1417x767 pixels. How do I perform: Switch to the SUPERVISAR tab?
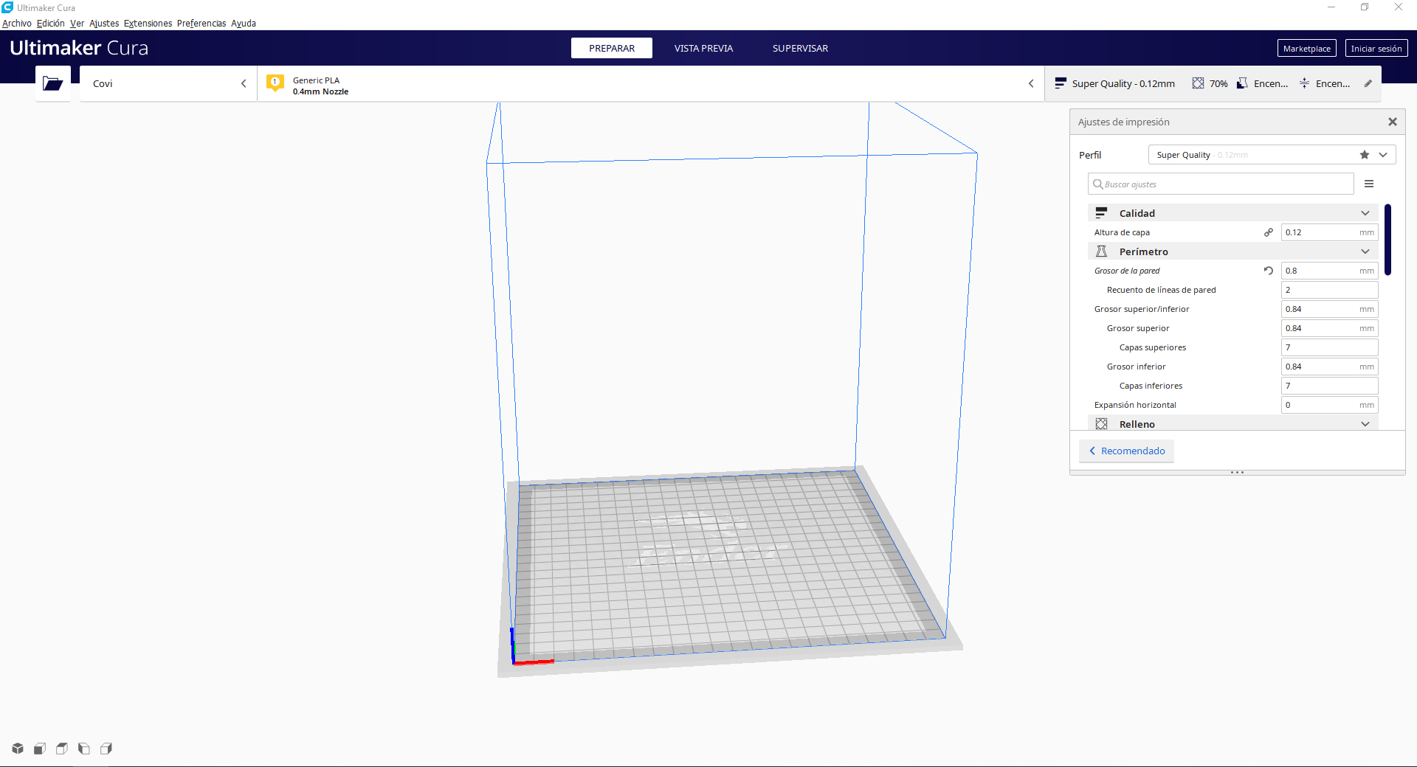pyautogui.click(x=800, y=48)
